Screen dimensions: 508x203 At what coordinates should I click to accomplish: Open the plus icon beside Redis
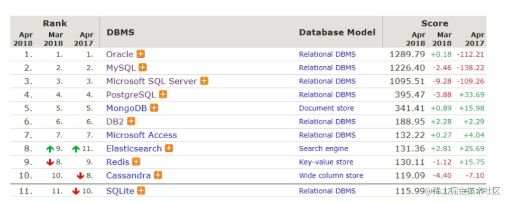point(137,162)
